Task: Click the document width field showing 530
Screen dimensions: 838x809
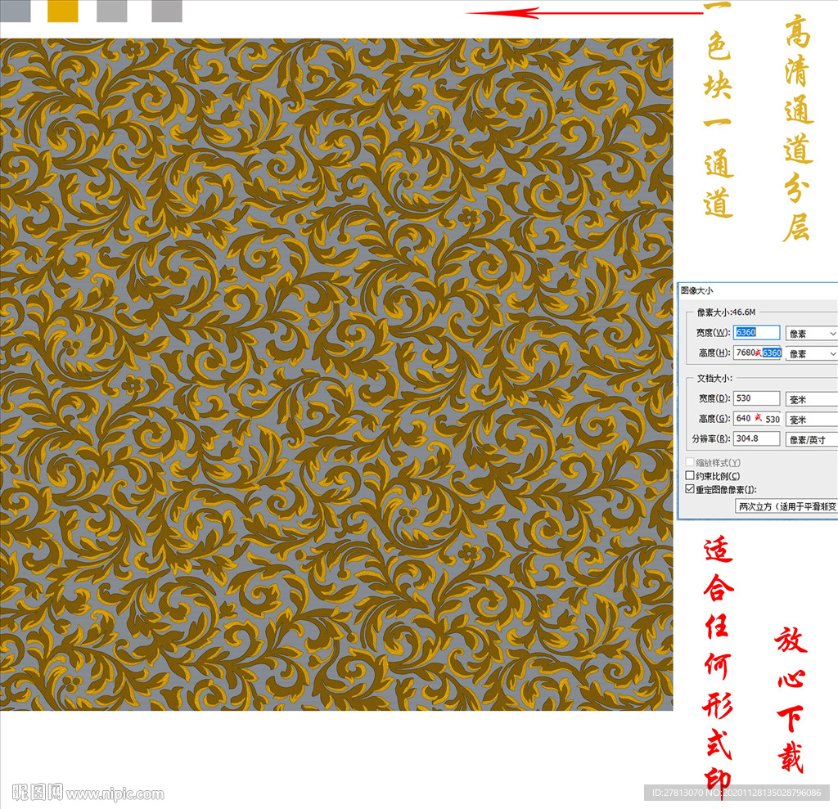Action: (756, 398)
